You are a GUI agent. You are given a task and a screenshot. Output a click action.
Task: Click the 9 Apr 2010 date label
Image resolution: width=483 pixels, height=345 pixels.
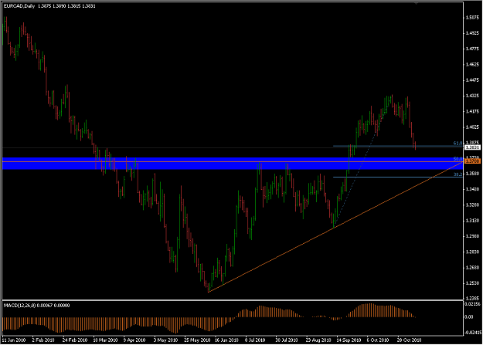click(x=134, y=340)
